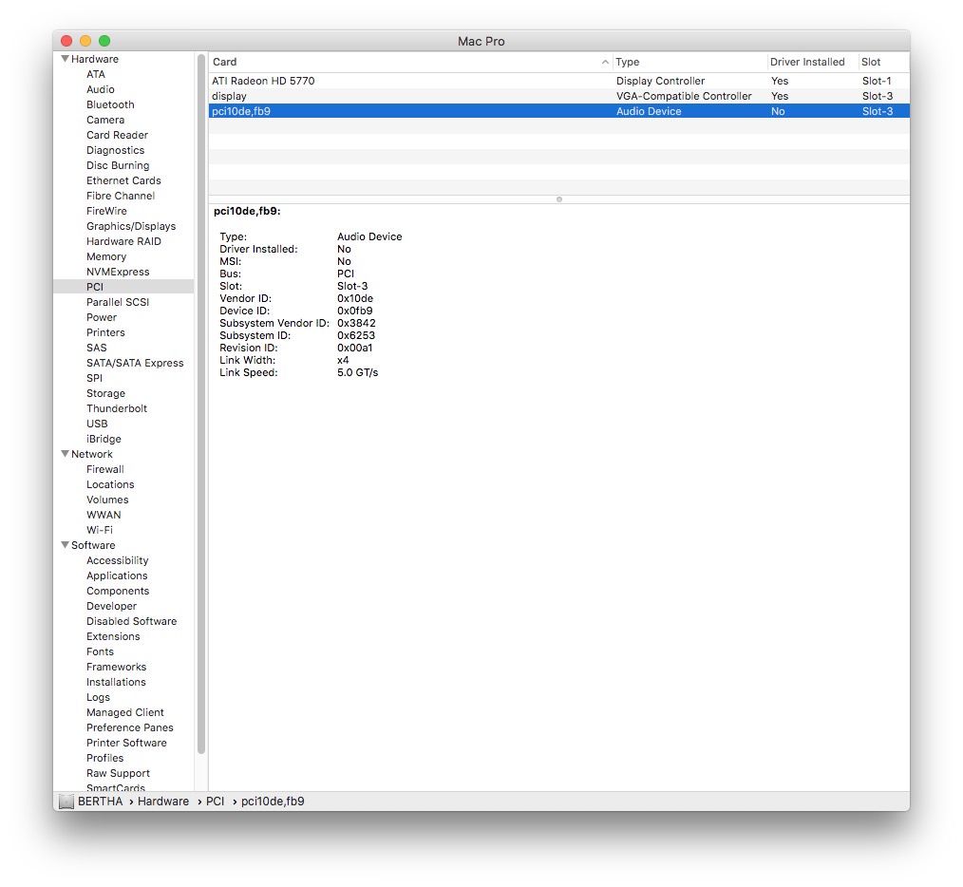963x887 pixels.
Task: Select NVMExpress in the sidebar
Action: [118, 273]
